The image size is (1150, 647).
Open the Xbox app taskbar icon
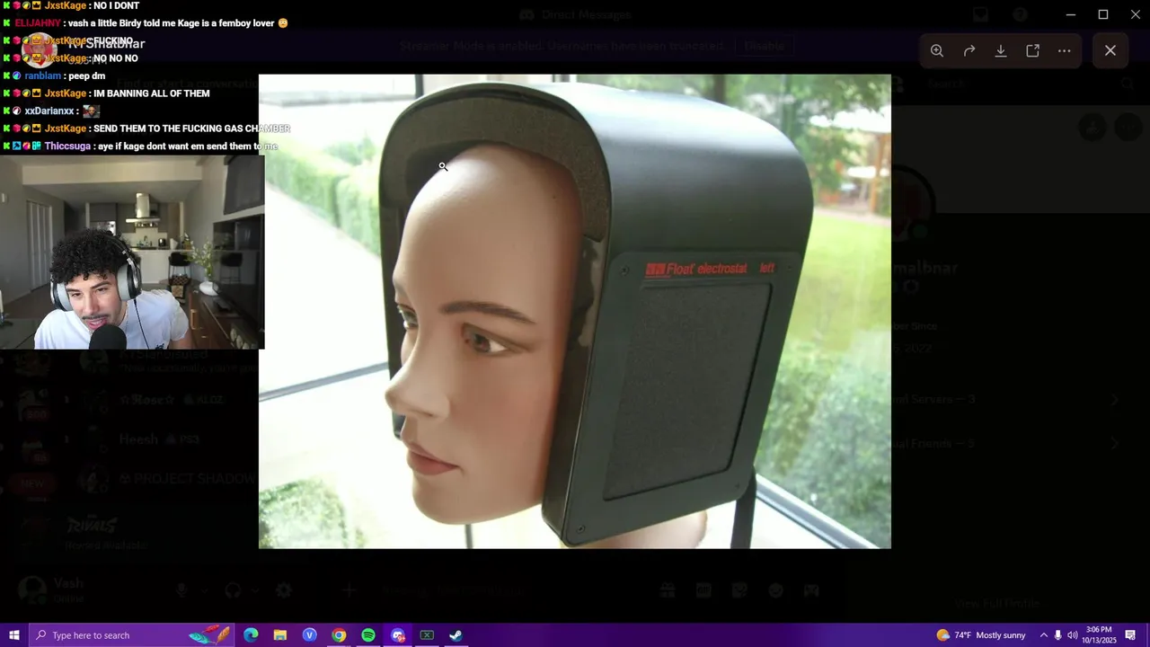[427, 635]
